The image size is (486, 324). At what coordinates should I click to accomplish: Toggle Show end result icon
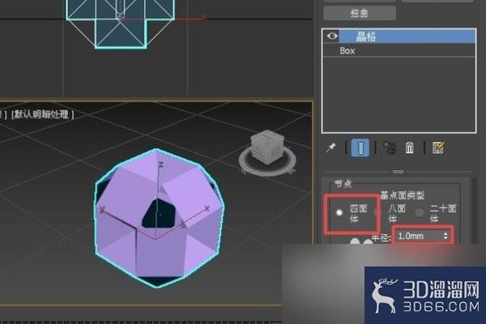click(360, 147)
